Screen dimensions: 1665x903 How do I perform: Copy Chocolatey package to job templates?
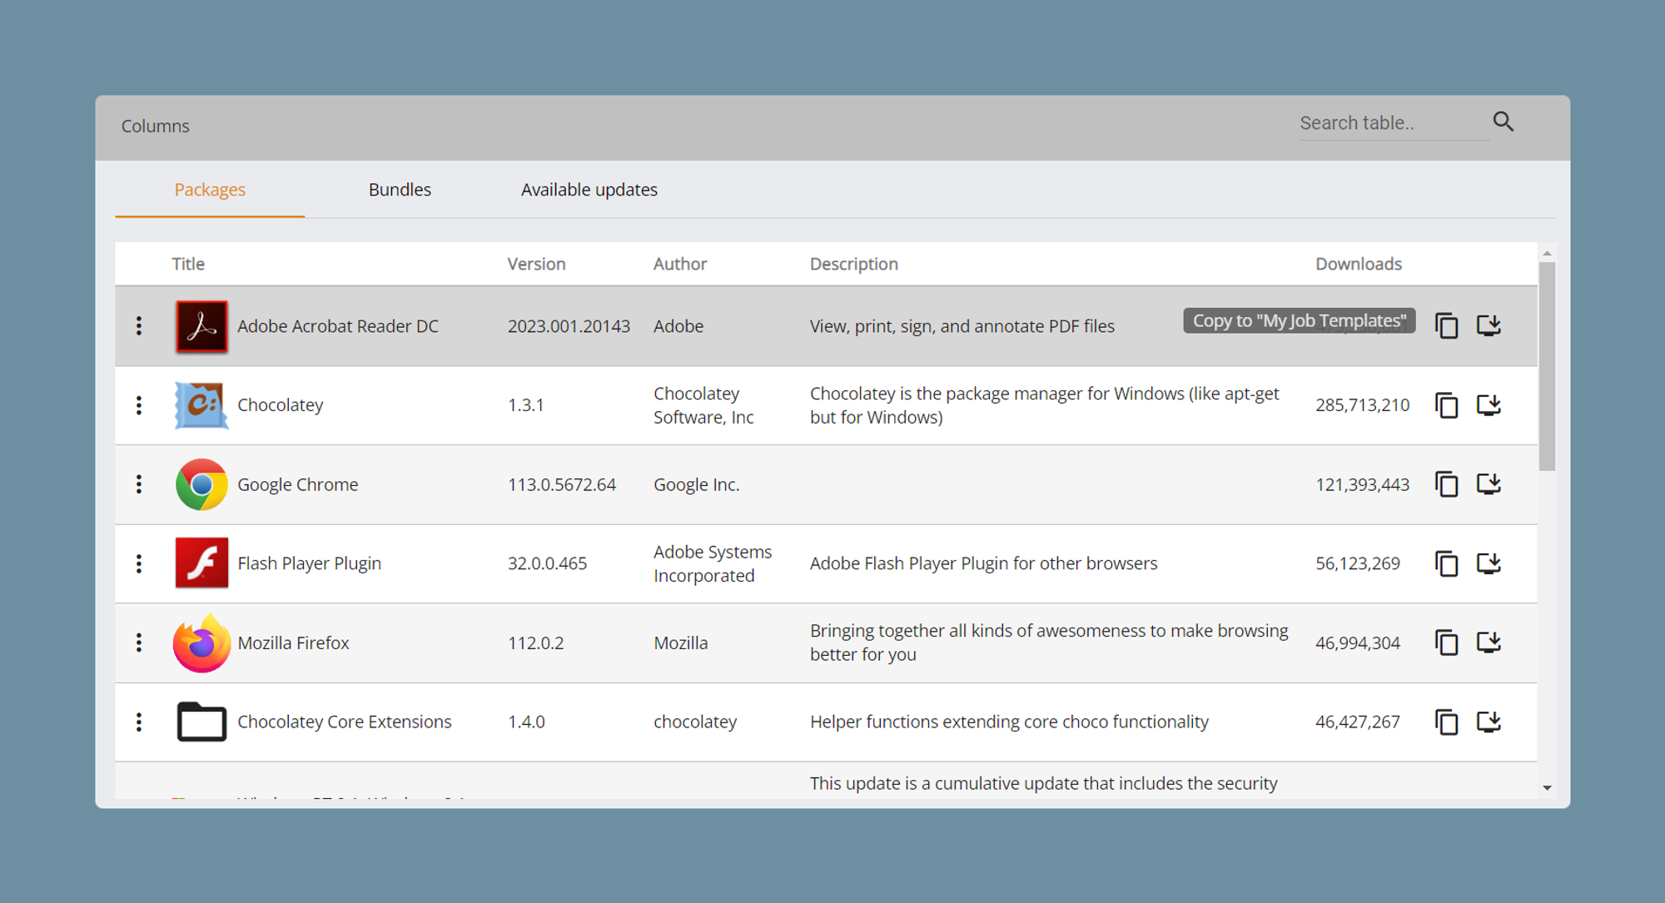(1447, 405)
